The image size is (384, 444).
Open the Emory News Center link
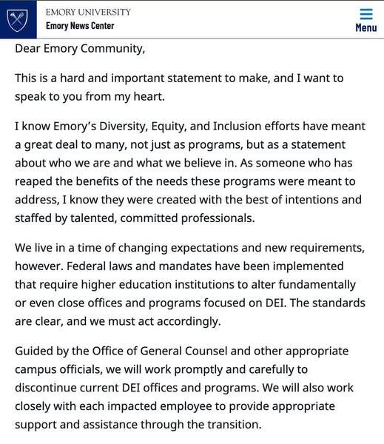tap(80, 26)
